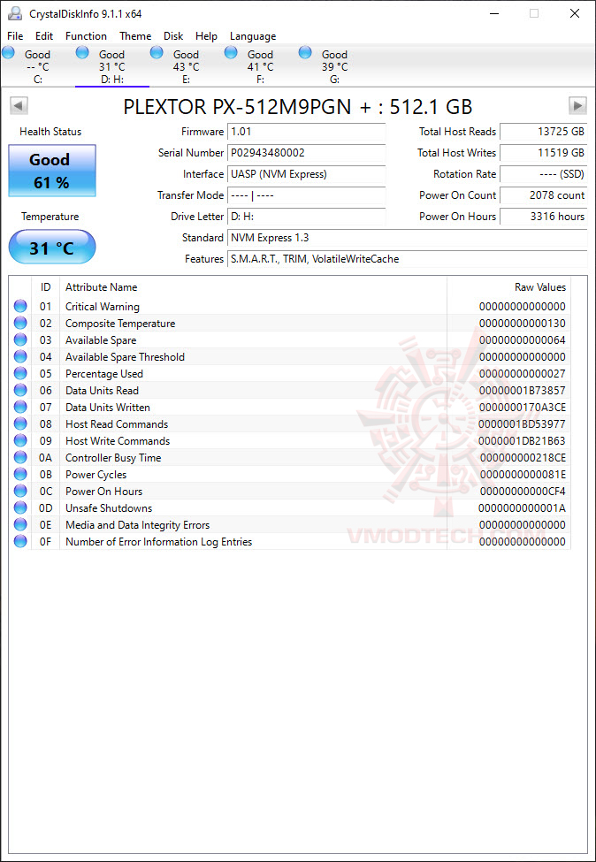Click the Drive Letter field D: H:
Screen dimensions: 596x862
[306, 217]
